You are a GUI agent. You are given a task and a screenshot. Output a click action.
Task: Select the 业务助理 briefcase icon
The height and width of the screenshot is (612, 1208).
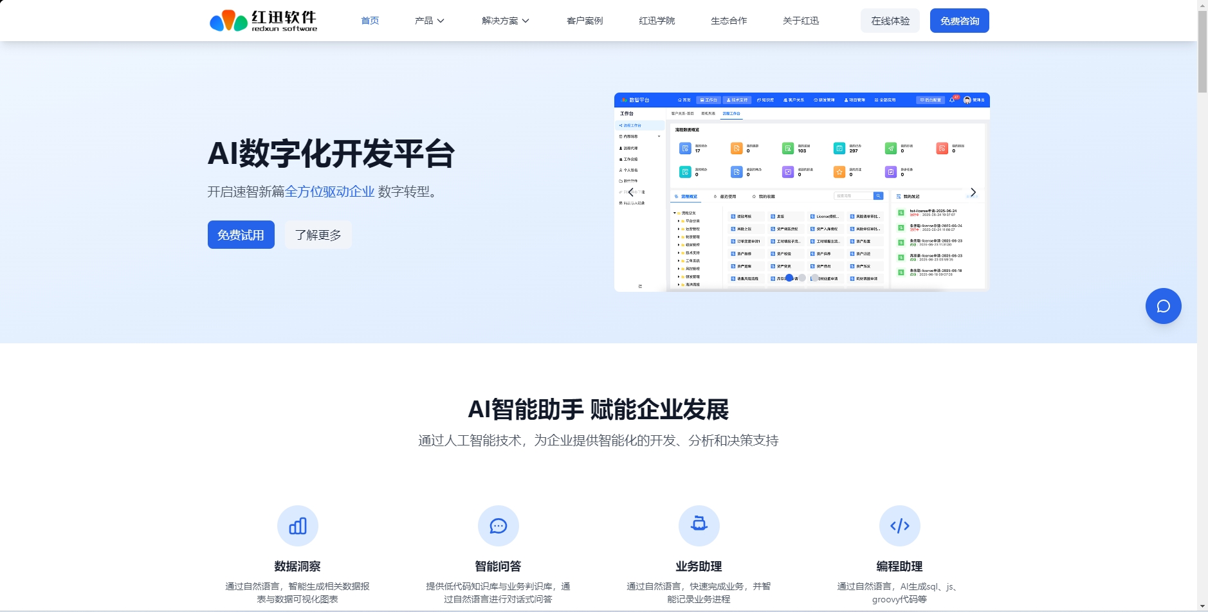click(x=699, y=525)
